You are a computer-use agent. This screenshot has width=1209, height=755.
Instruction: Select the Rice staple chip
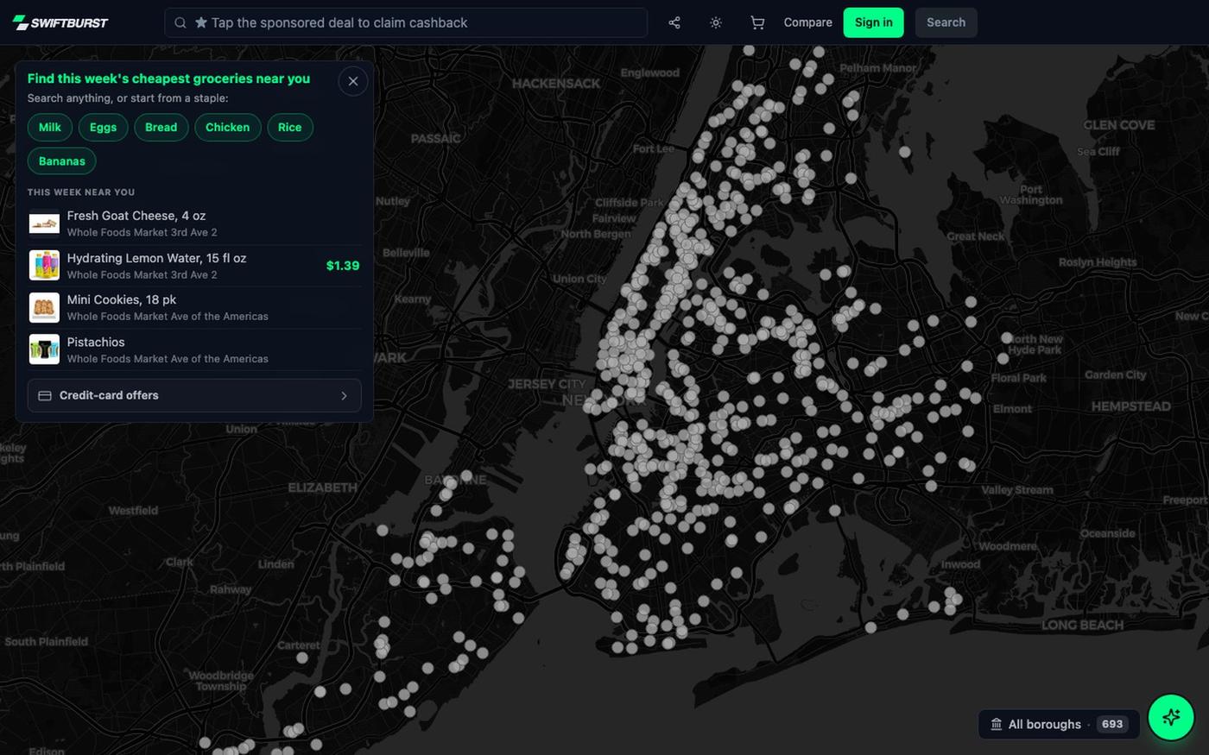[289, 127]
